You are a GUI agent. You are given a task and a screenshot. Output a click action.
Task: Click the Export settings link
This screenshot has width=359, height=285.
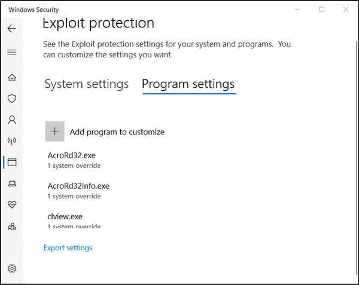pos(68,247)
